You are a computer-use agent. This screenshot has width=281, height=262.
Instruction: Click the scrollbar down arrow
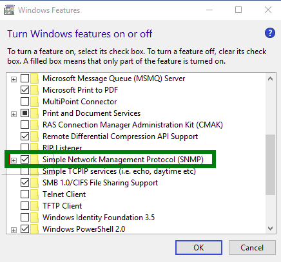point(271,229)
